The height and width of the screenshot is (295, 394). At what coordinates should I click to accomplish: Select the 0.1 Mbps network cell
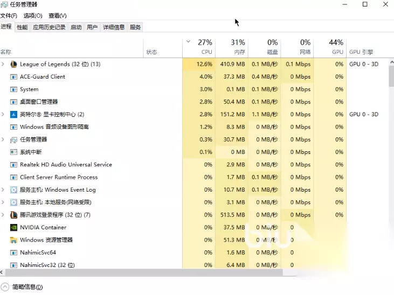tap(298, 64)
